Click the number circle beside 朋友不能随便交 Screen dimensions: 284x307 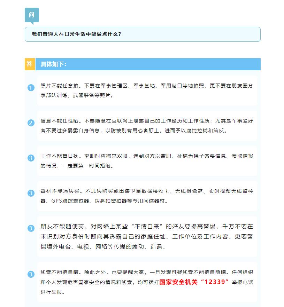point(31,228)
